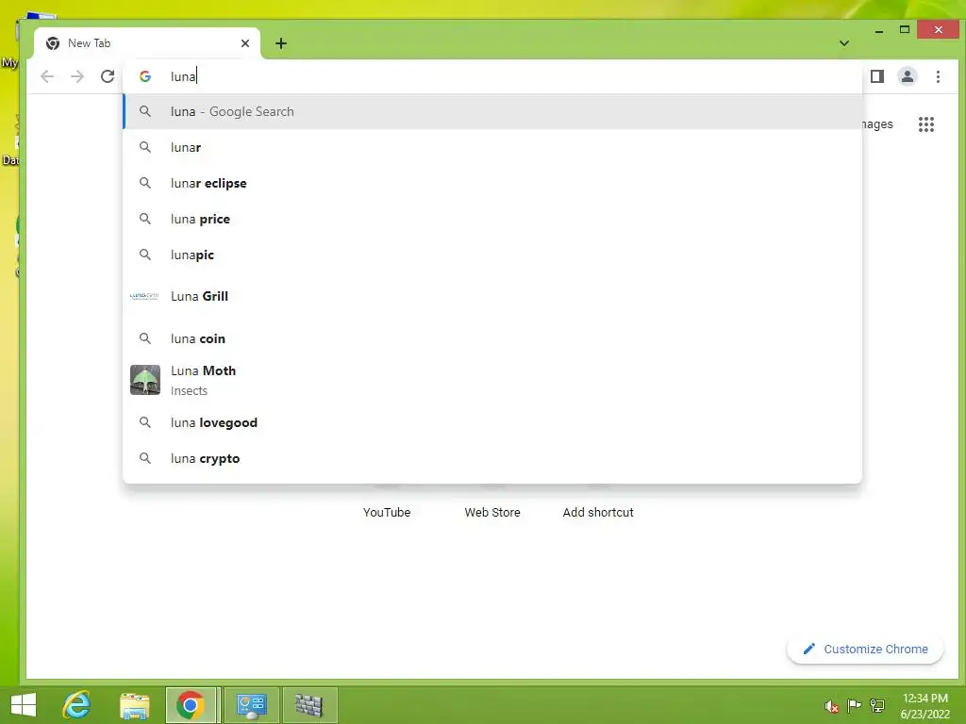Image resolution: width=966 pixels, height=724 pixels.
Task: Open the Images link
Action: click(877, 124)
